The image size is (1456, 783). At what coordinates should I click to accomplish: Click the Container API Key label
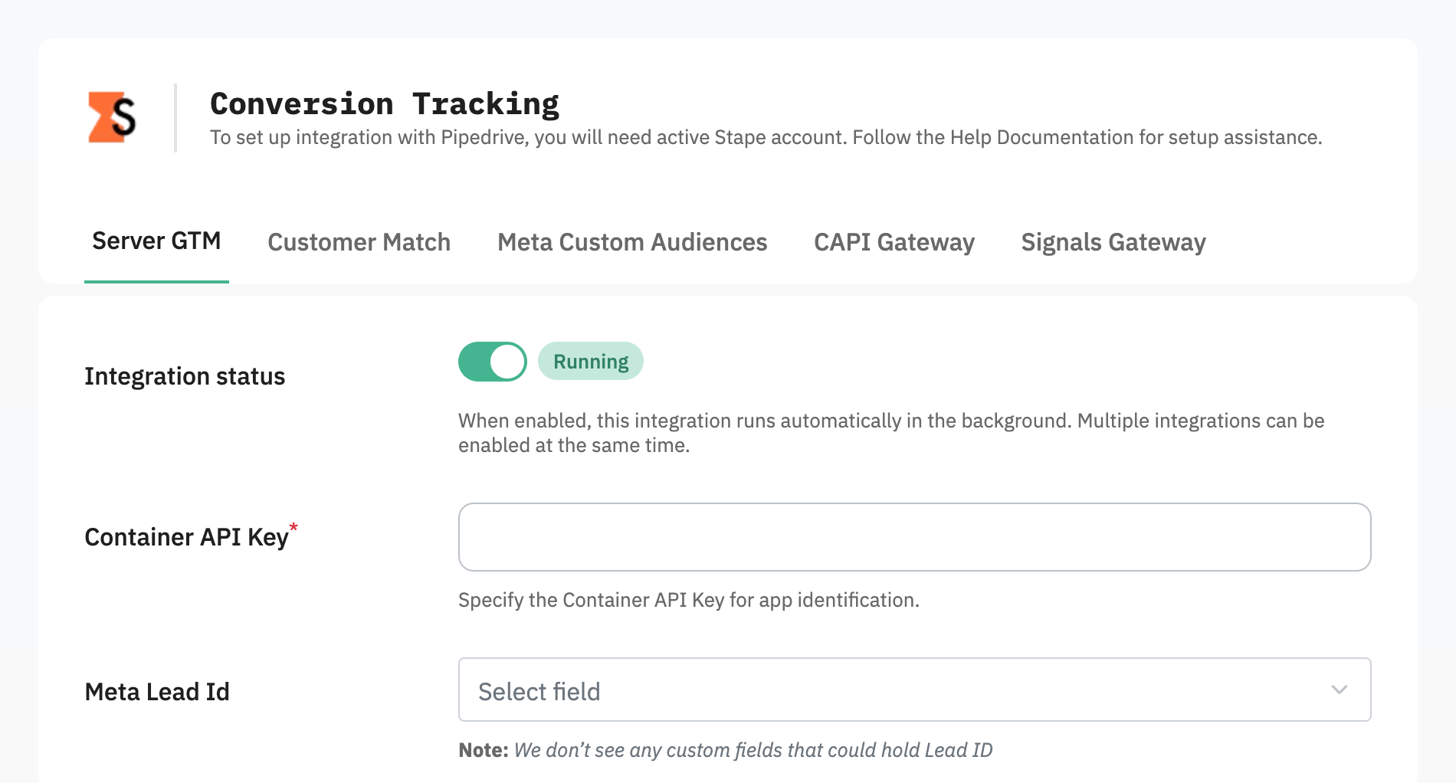tap(191, 536)
